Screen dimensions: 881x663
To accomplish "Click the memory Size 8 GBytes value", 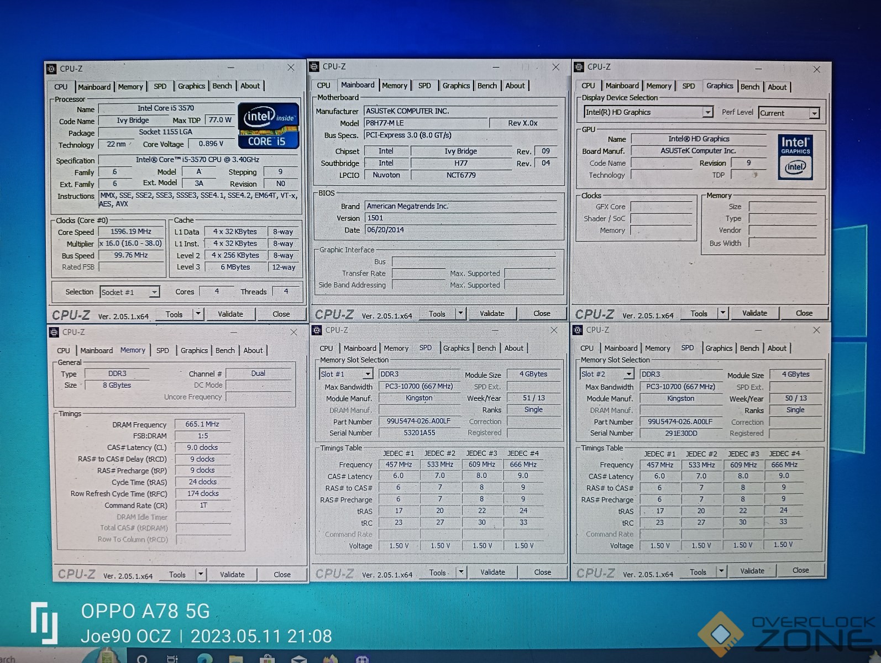I will pos(117,385).
